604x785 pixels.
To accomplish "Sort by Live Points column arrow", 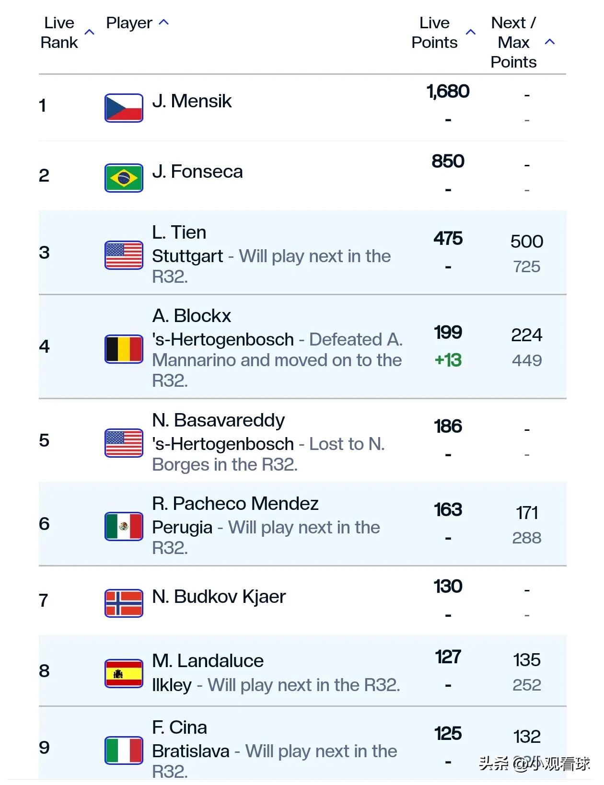I will tap(471, 32).
